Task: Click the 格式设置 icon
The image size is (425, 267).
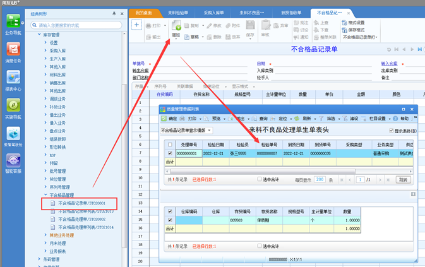Action: pos(344,23)
